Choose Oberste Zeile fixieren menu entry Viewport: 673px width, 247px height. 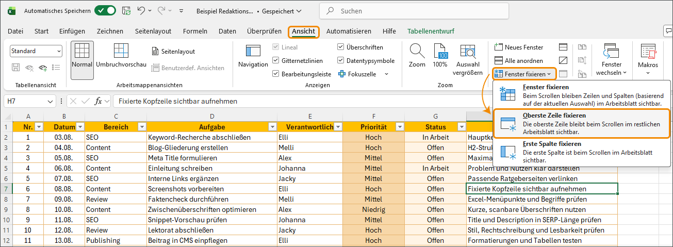[x=582, y=123]
